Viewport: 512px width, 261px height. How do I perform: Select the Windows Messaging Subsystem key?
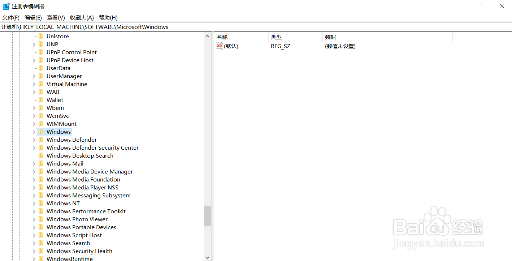pyautogui.click(x=88, y=195)
